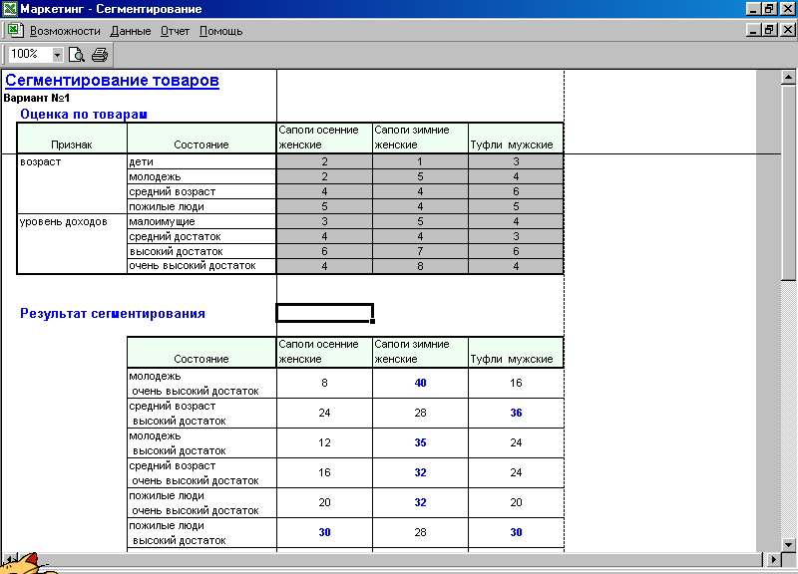The width and height of the screenshot is (798, 574).
Task: Maximize the Маркетинг application window
Action: (769, 8)
